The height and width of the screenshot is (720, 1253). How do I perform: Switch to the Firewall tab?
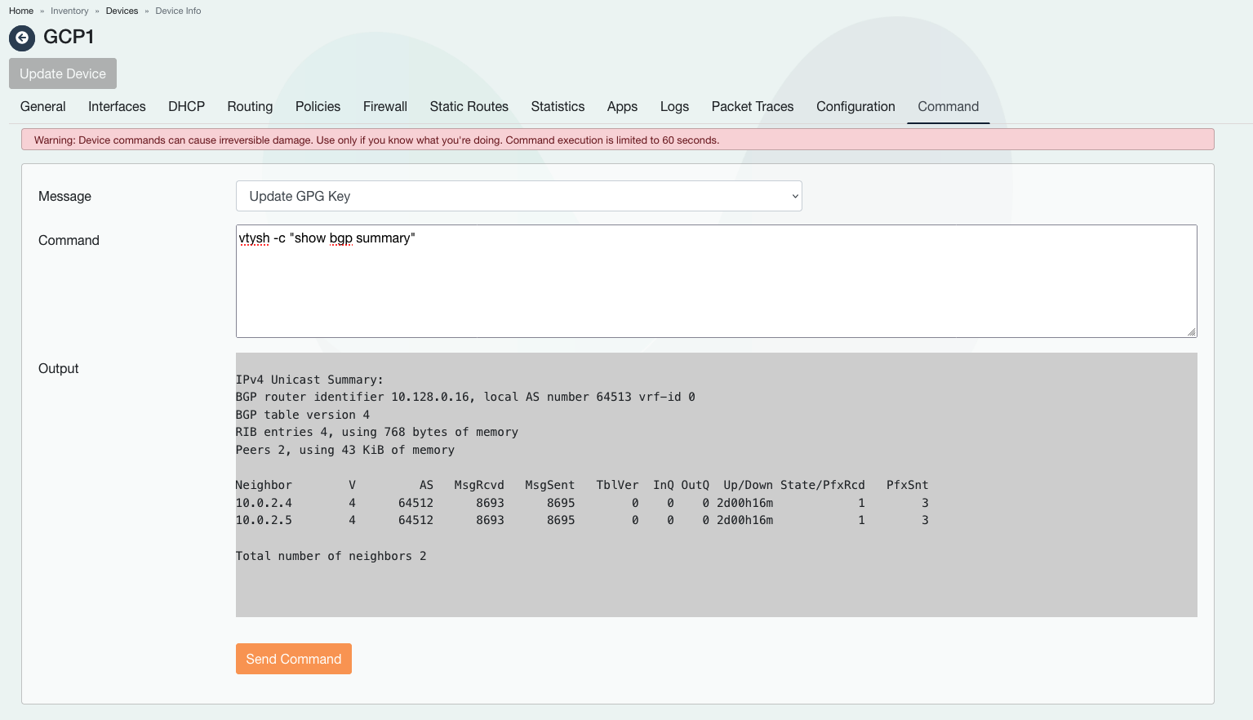point(384,106)
